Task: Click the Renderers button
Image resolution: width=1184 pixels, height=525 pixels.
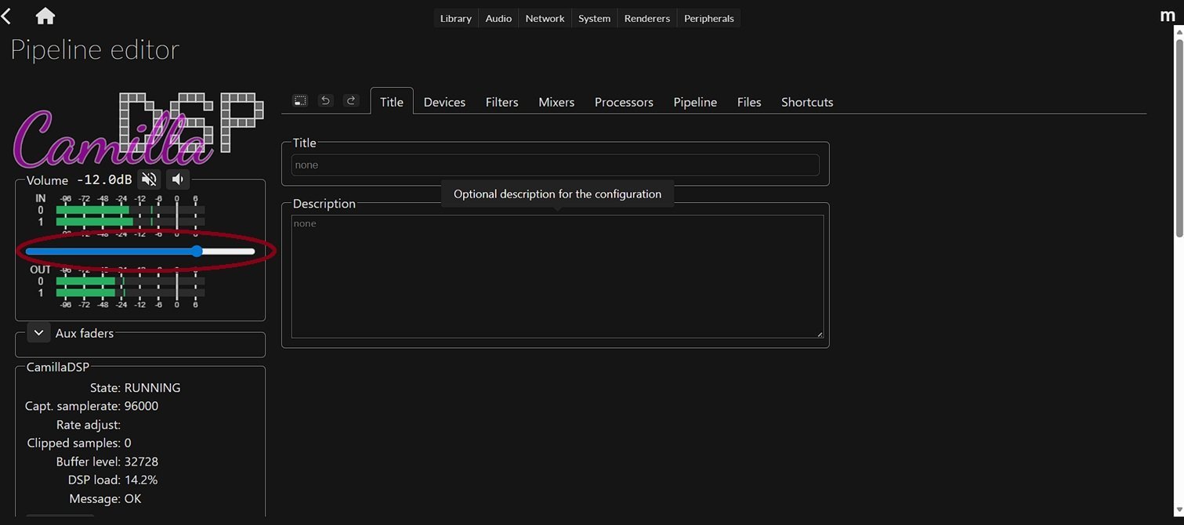Action: tap(646, 18)
